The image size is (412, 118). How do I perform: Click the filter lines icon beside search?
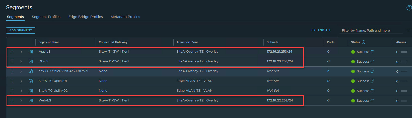tap(408, 30)
